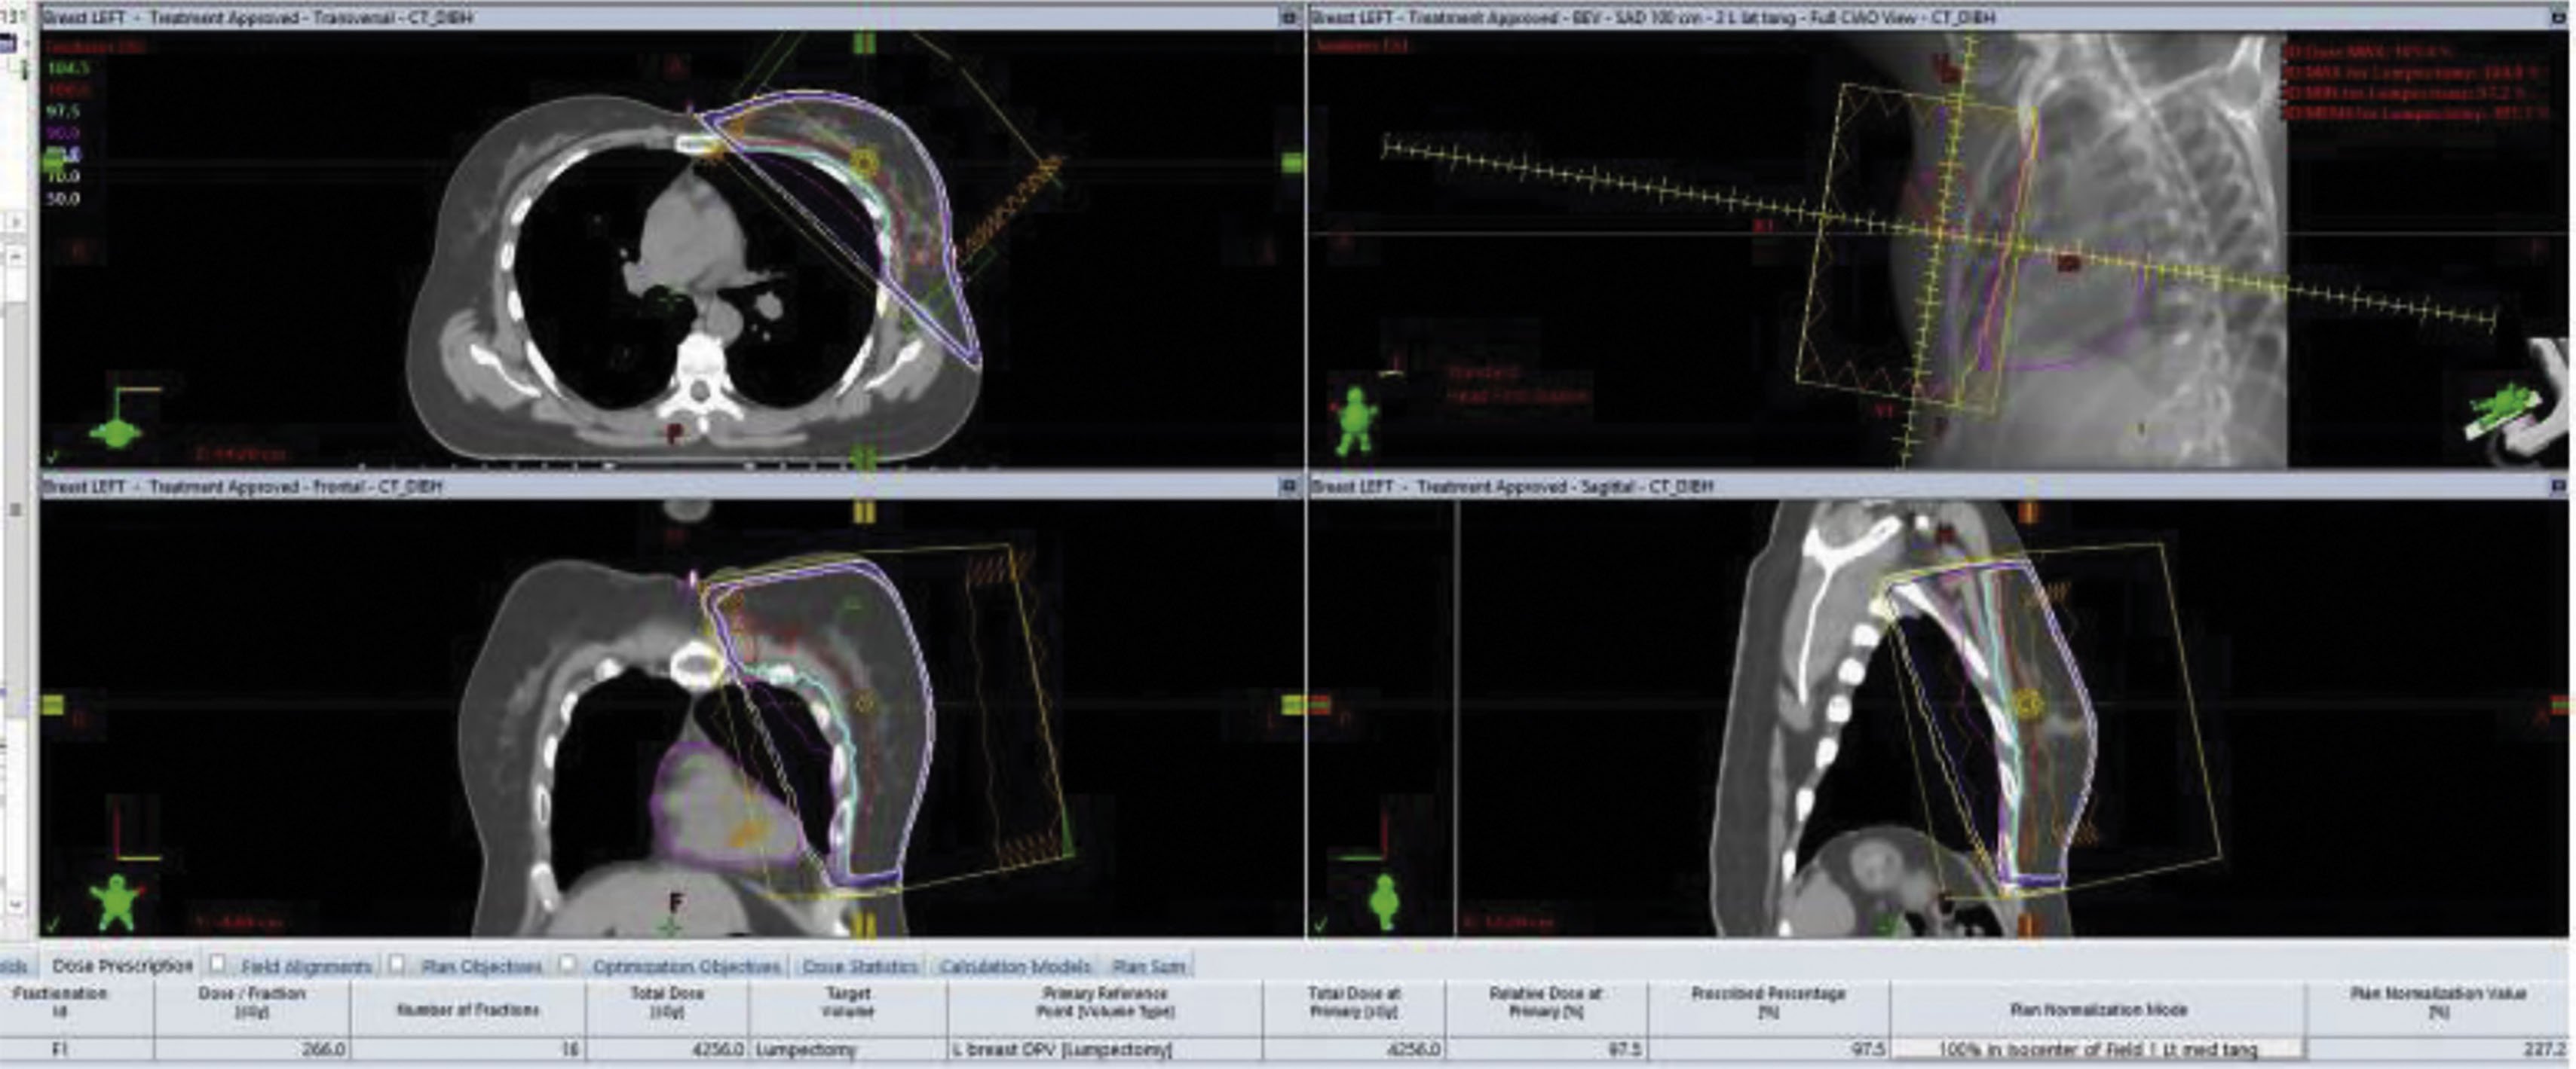Switch to the Dose Statistics tab

pyautogui.click(x=860, y=966)
